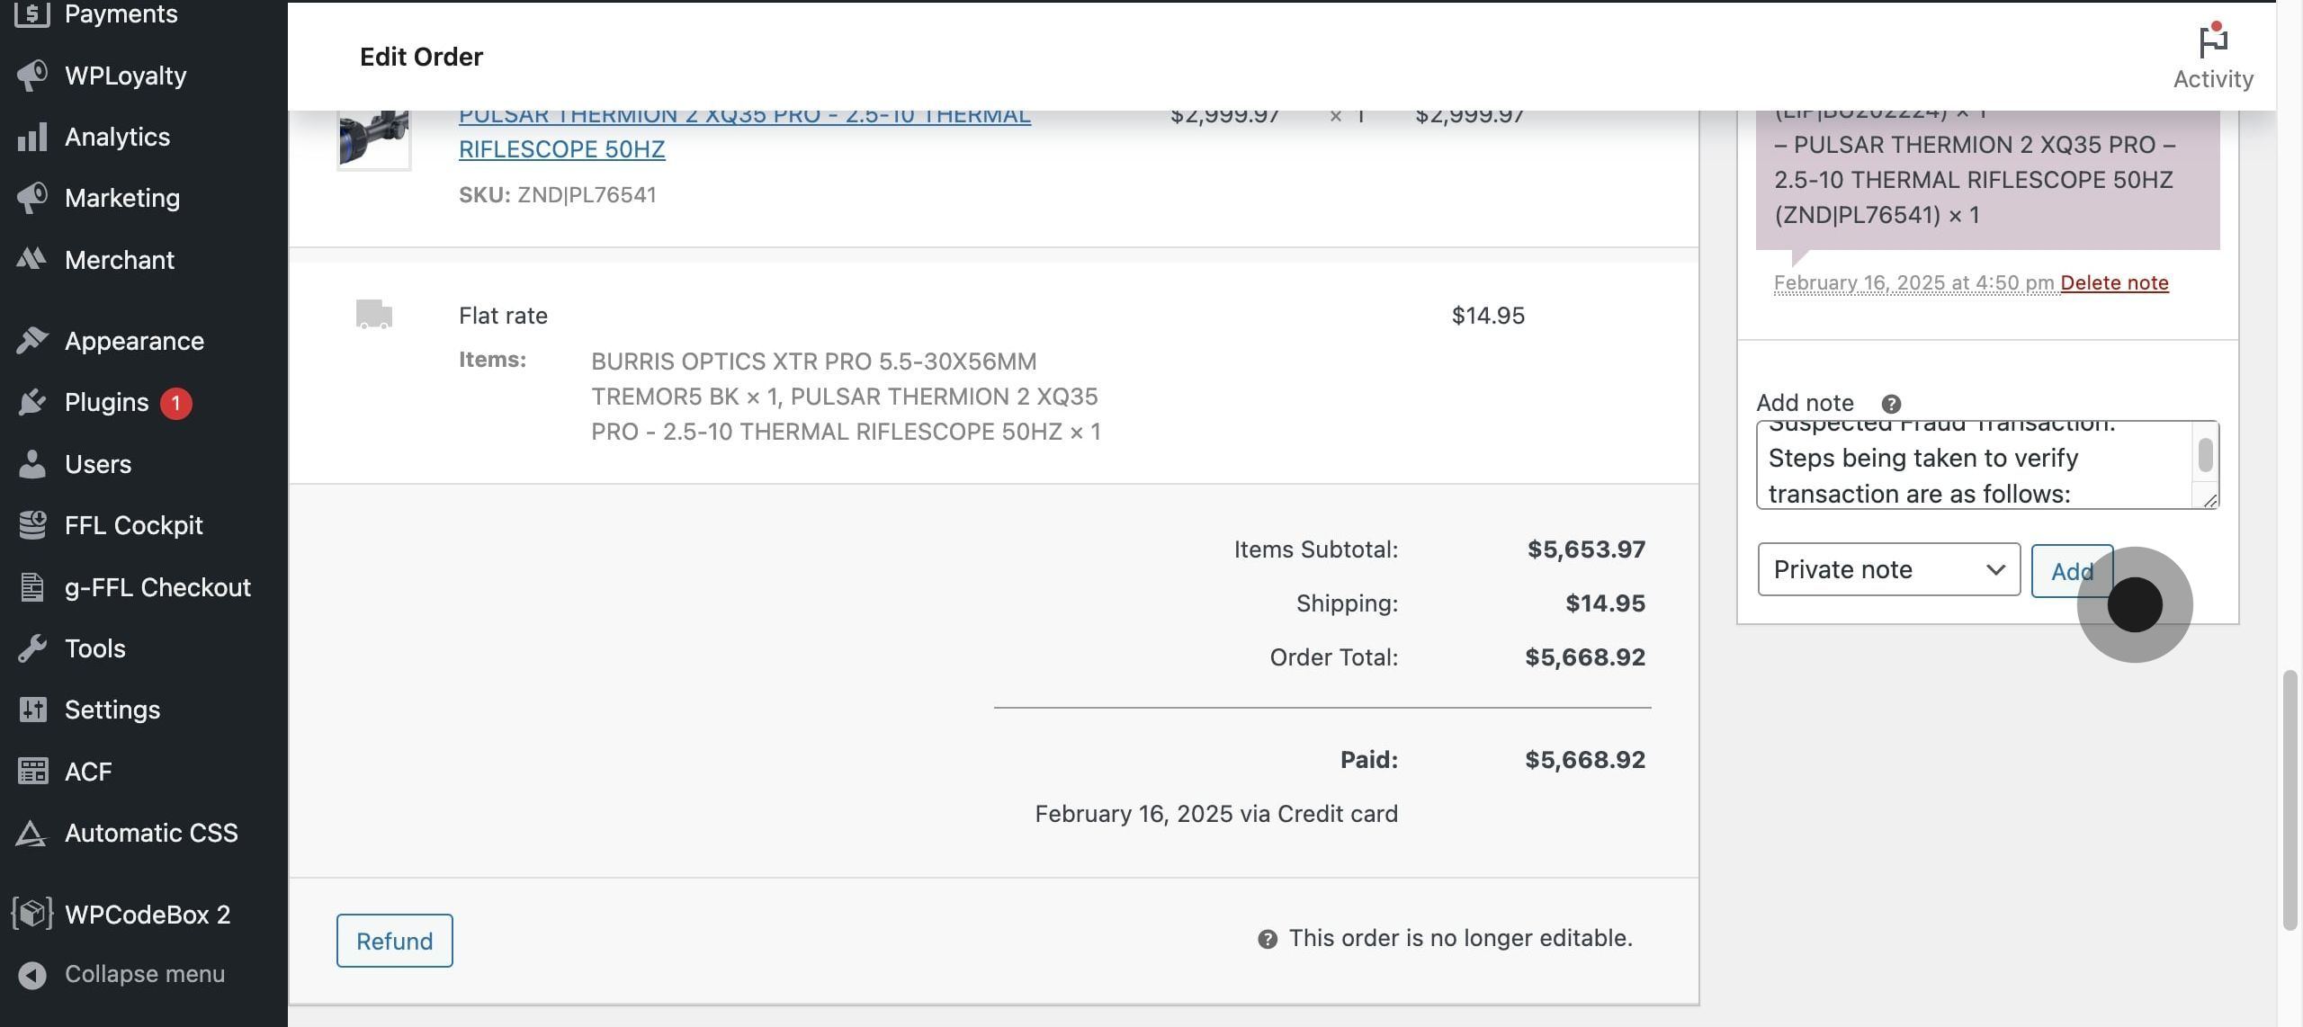Click inside the Add note text area
2303x1027 pixels.
[1975, 466]
